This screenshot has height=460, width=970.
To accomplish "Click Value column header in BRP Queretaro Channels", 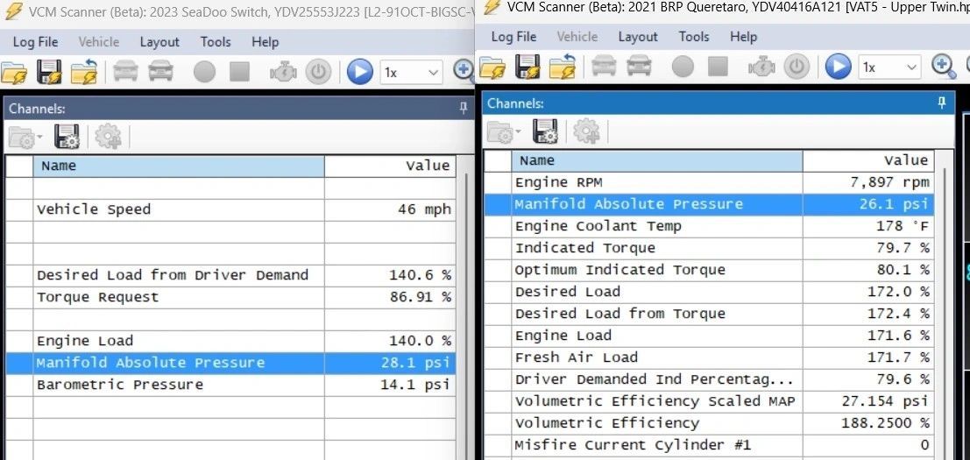I will (868, 160).
